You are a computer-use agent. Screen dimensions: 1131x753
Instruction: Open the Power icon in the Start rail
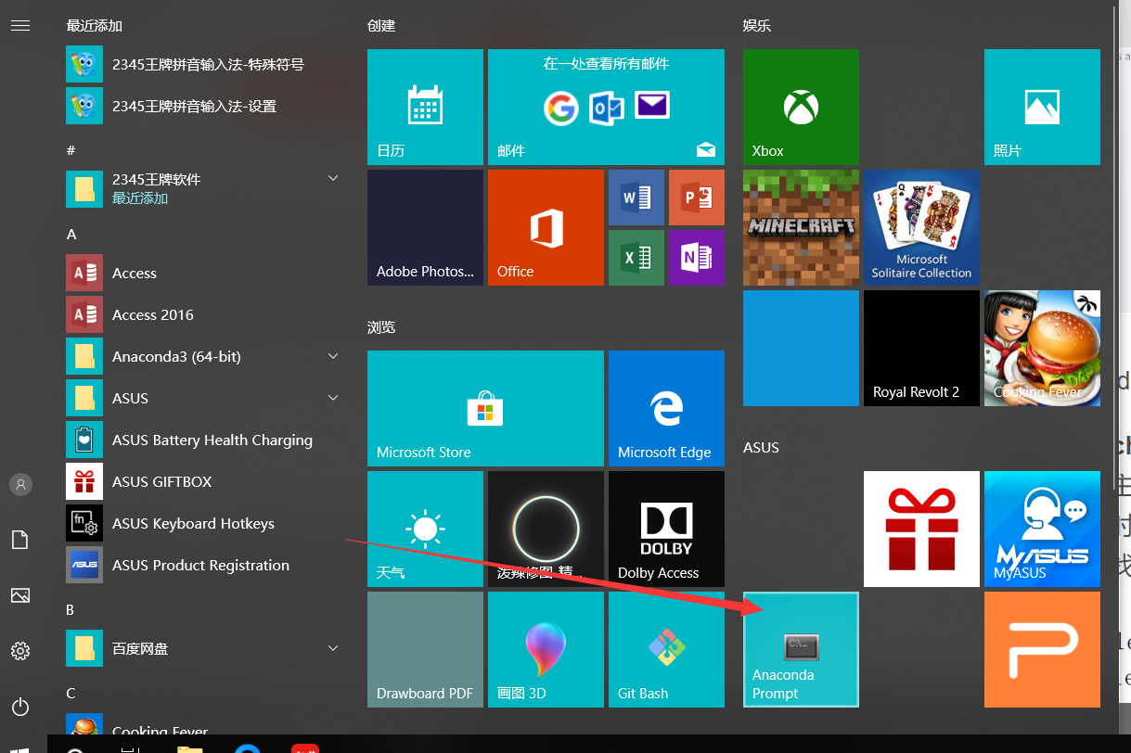[x=20, y=707]
